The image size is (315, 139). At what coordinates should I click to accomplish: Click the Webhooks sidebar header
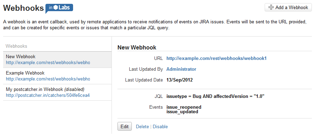[x=16, y=46]
